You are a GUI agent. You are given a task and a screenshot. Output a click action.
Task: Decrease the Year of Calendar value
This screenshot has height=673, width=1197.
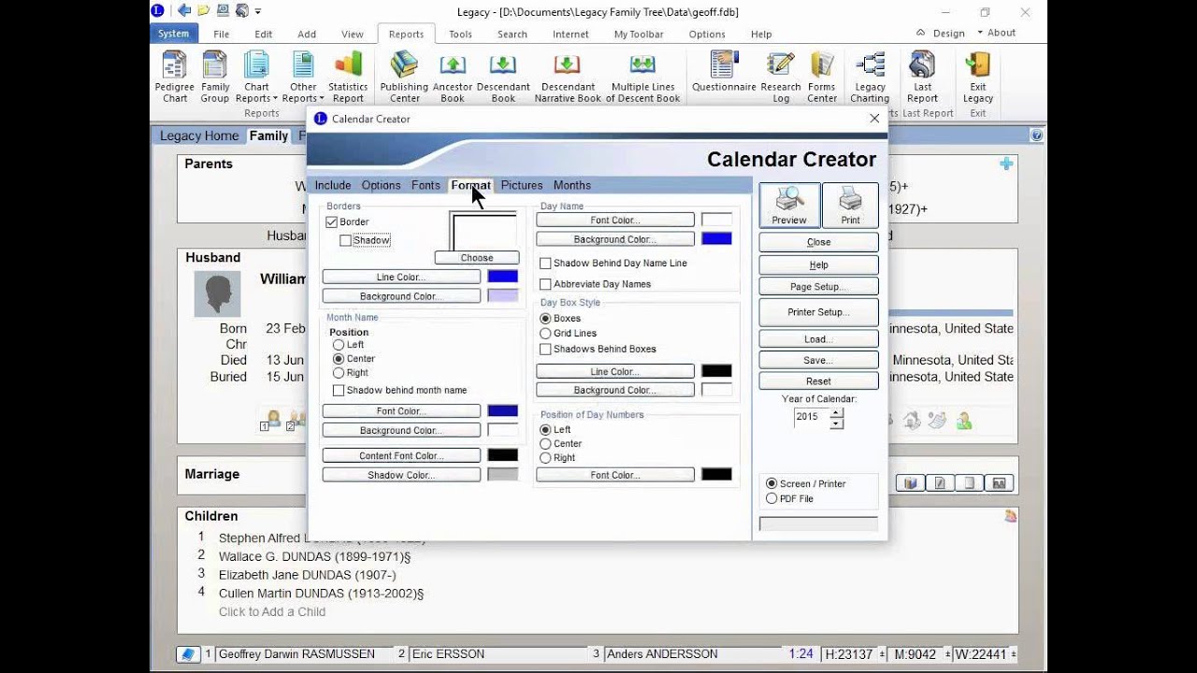836,423
